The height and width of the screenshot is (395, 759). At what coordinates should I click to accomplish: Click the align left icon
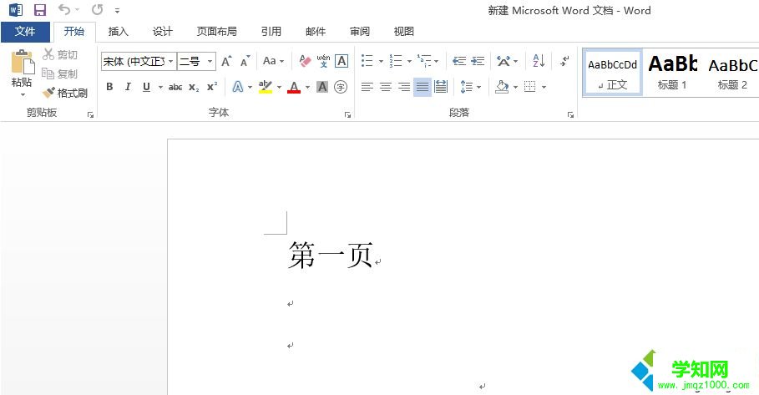367,87
